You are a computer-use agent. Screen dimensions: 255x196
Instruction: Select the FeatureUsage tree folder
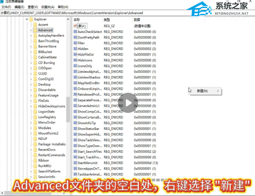[48, 95]
